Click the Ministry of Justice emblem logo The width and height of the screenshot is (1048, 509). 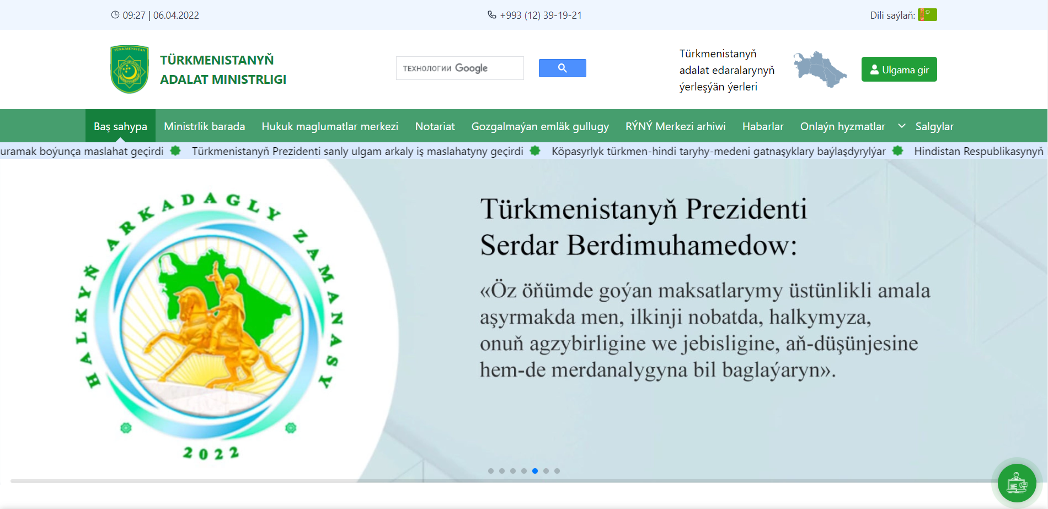pyautogui.click(x=130, y=69)
